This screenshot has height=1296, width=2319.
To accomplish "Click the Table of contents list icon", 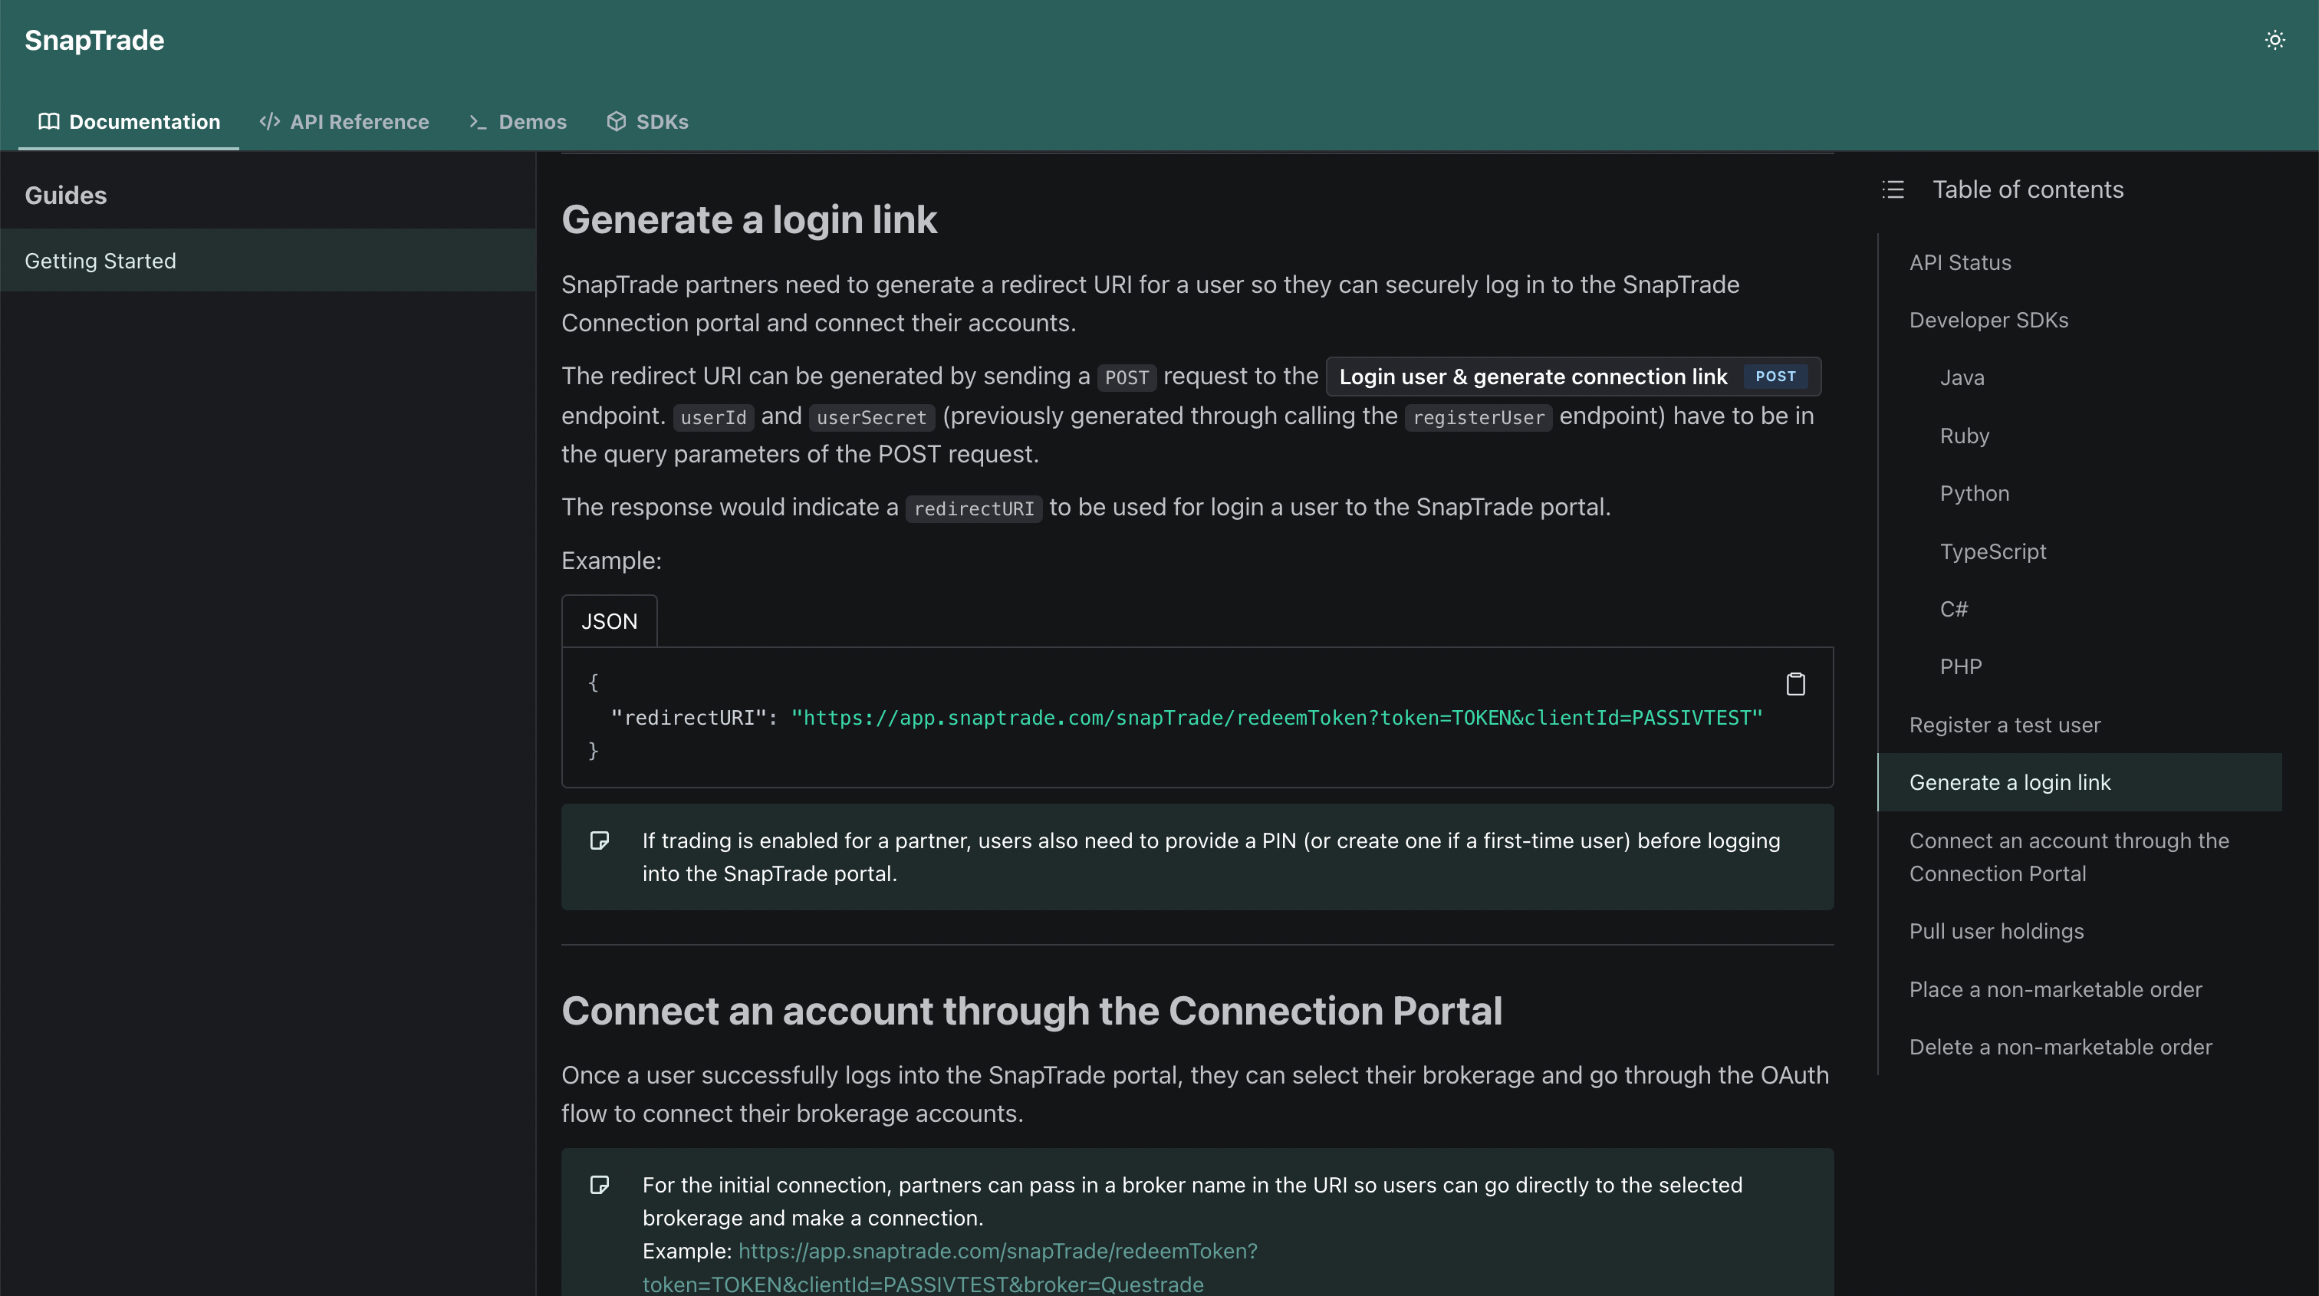I will [x=1893, y=190].
